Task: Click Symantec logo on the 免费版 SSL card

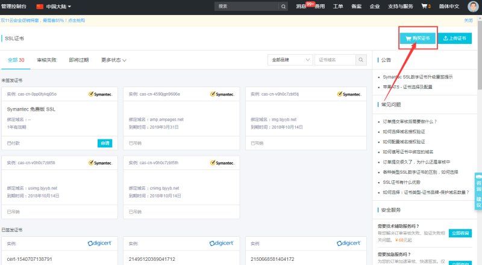Action: click(x=100, y=94)
